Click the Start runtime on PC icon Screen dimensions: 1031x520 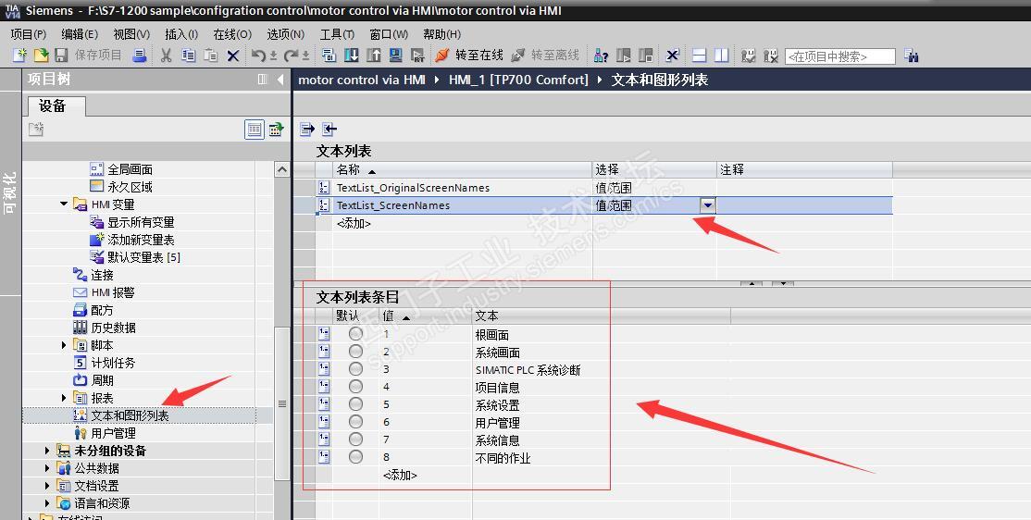tap(417, 56)
